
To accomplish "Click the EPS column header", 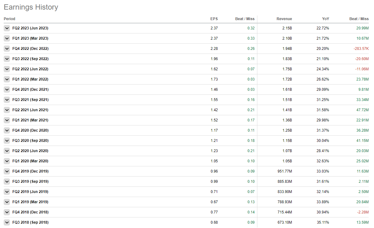I will pos(214,19).
